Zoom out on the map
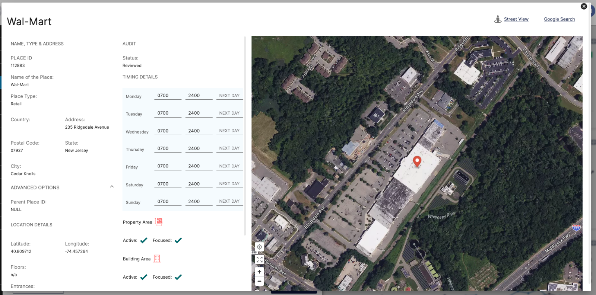Viewport: 596px width, 295px height. pyautogui.click(x=259, y=281)
